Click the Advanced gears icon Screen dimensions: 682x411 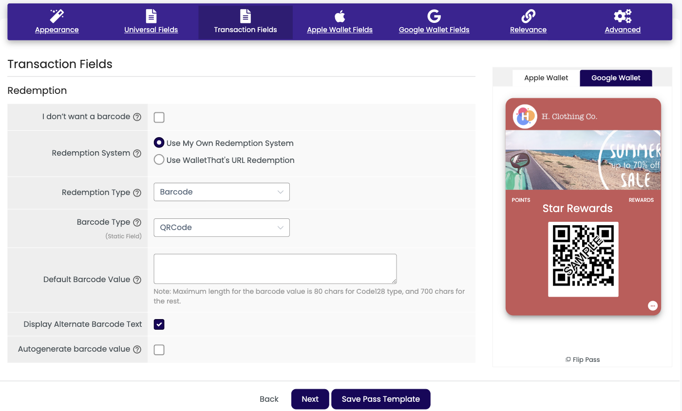[623, 16]
